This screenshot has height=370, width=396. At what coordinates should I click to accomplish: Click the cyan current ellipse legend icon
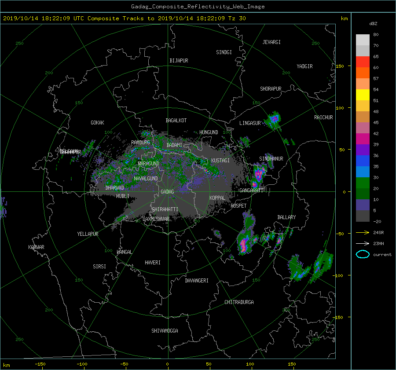click(x=363, y=254)
